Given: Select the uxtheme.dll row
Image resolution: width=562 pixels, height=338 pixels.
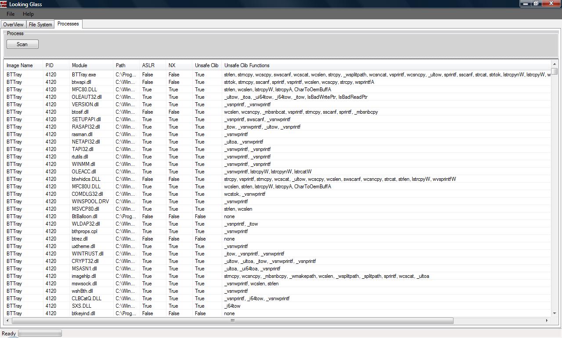Looking at the screenshot, I should [x=277, y=246].
